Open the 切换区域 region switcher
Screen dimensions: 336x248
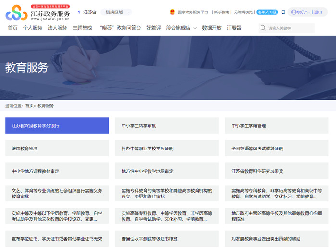pos(115,12)
